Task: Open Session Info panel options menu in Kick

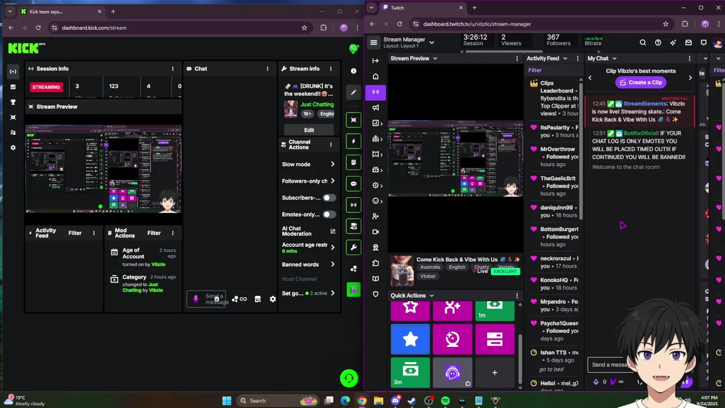Action: [173, 69]
